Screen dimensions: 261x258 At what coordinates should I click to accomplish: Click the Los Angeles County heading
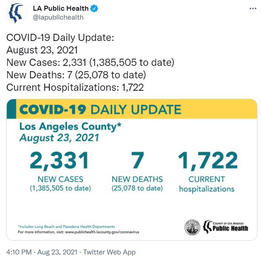70,126
